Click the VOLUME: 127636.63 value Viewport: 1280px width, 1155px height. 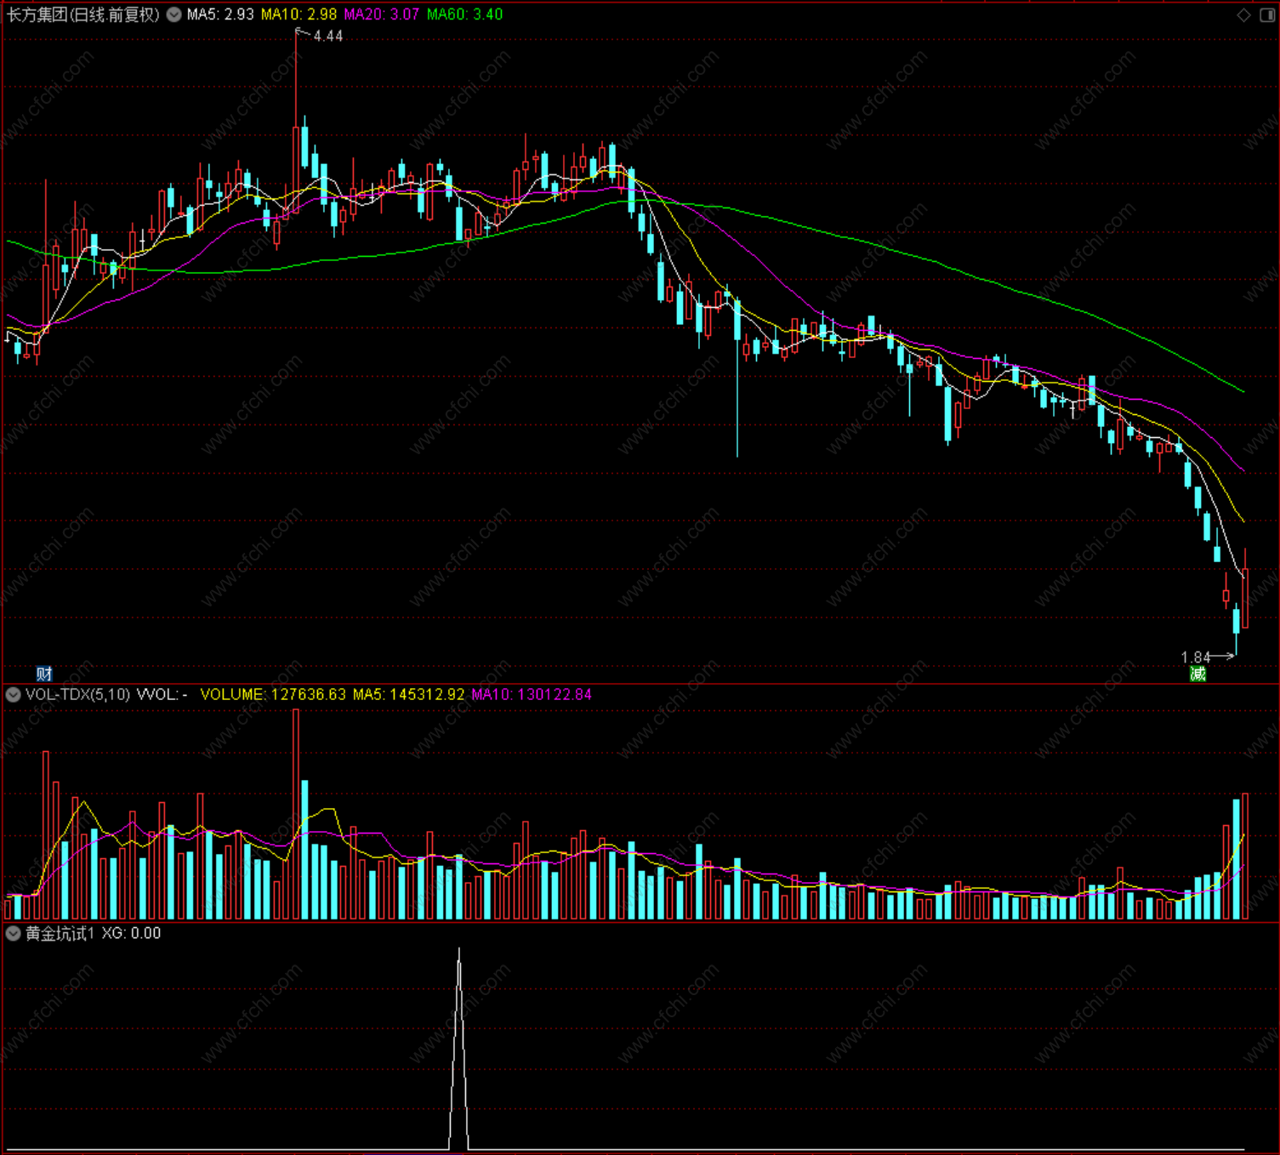[x=273, y=695]
